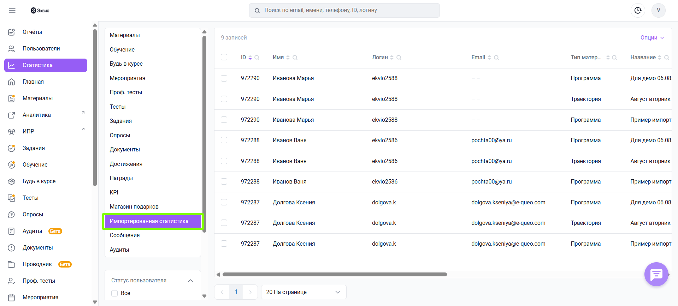Click the search icon in ID column

pos(257,58)
